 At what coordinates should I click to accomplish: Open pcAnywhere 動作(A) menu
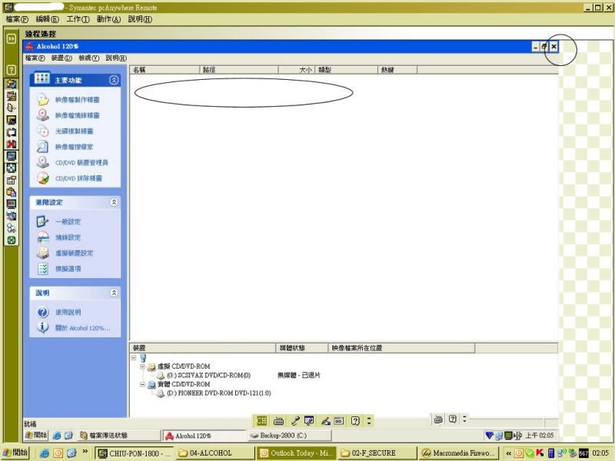[x=108, y=18]
